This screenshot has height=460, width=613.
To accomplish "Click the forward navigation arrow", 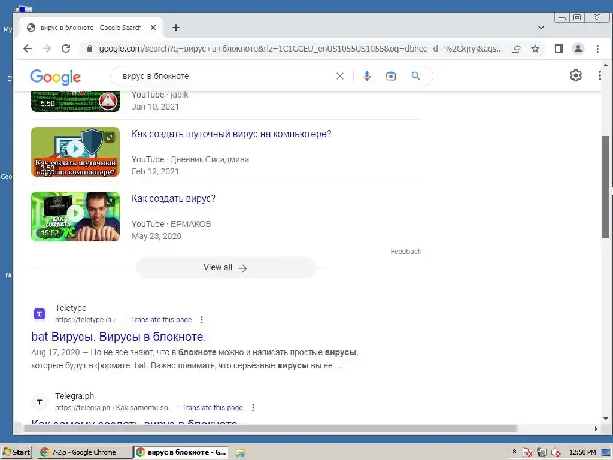I will point(47,49).
